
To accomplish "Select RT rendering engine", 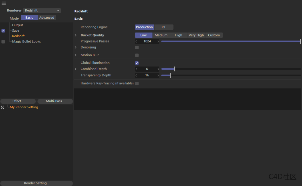I will (x=164, y=27).
